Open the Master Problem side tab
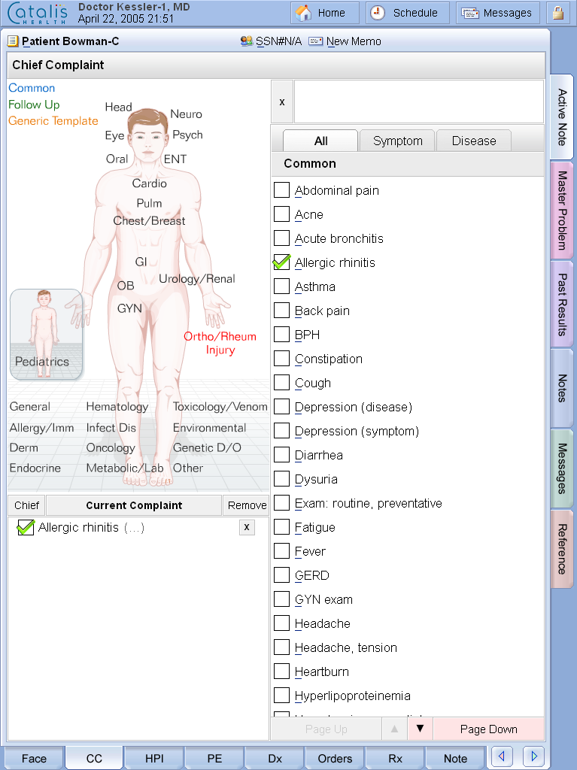The width and height of the screenshot is (577, 770). (562, 211)
